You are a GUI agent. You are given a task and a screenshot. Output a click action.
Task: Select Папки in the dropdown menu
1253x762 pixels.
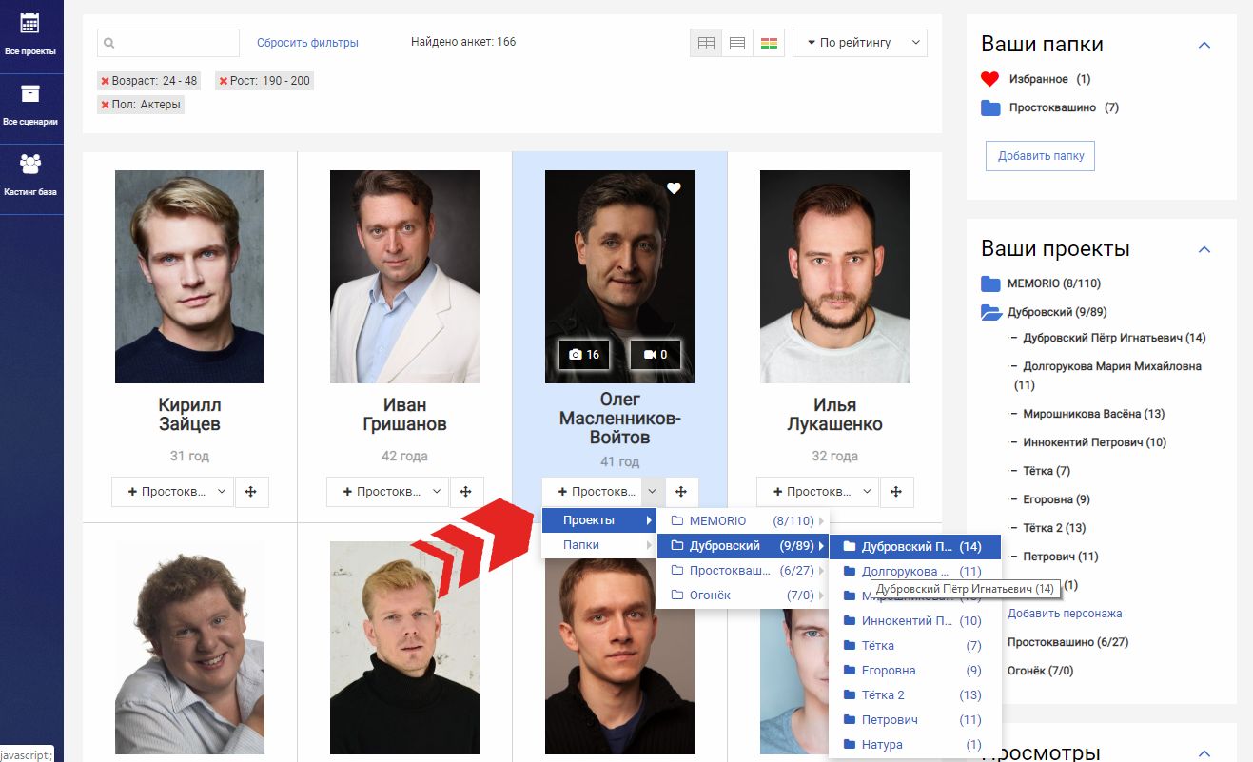[599, 545]
